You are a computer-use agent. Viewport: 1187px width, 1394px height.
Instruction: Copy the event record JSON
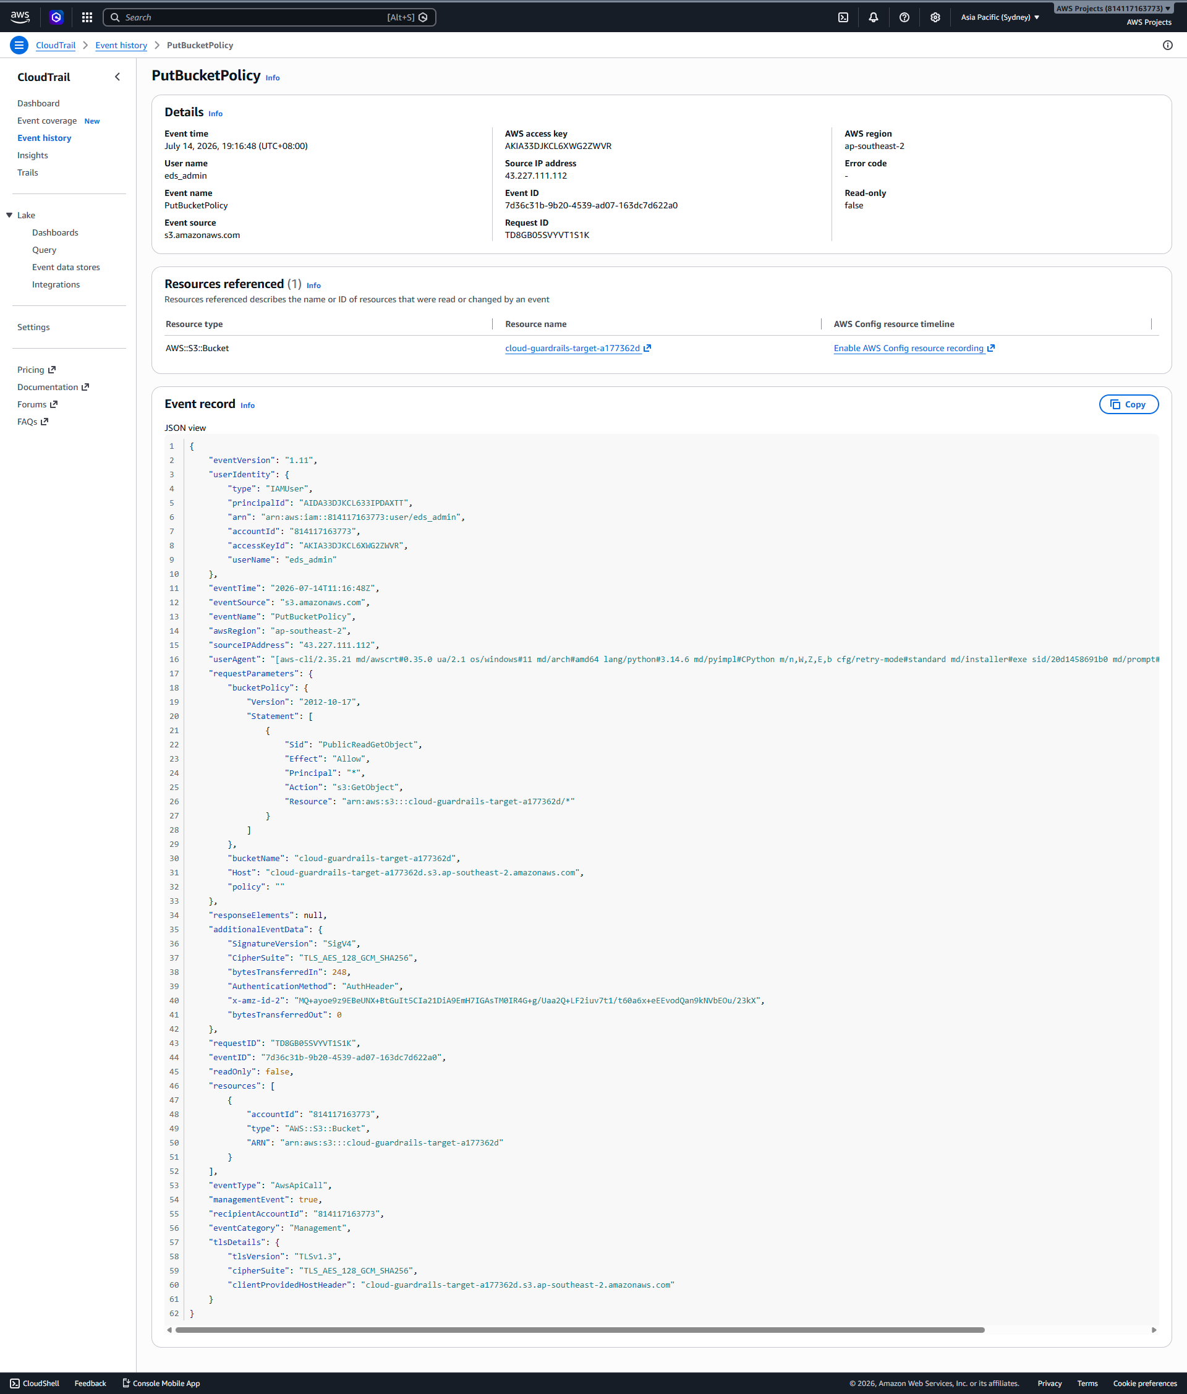[x=1128, y=404]
